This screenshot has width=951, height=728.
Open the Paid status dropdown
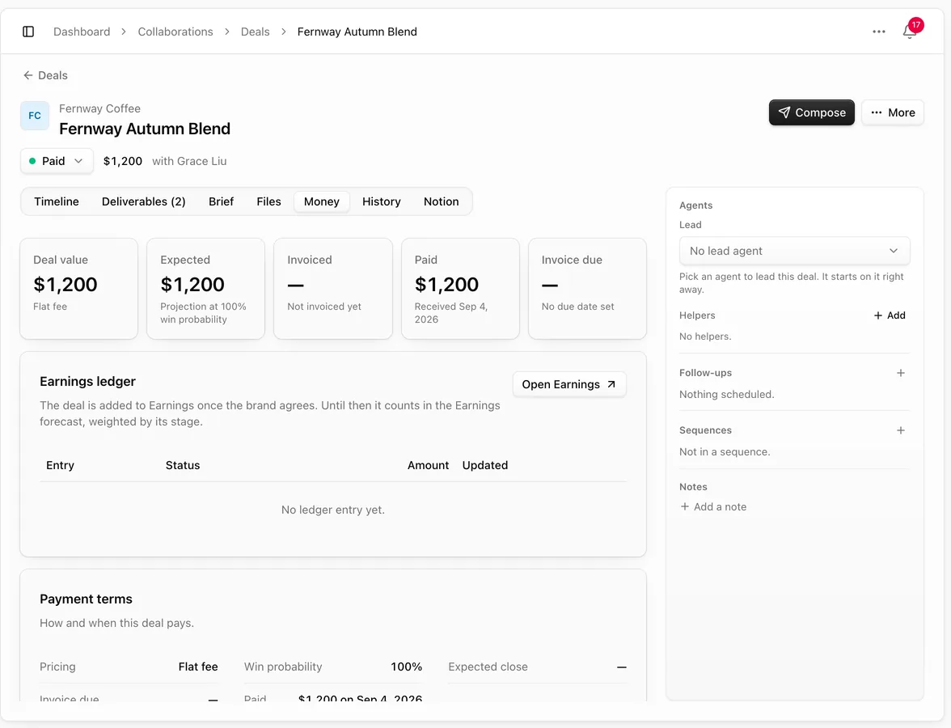tap(57, 161)
